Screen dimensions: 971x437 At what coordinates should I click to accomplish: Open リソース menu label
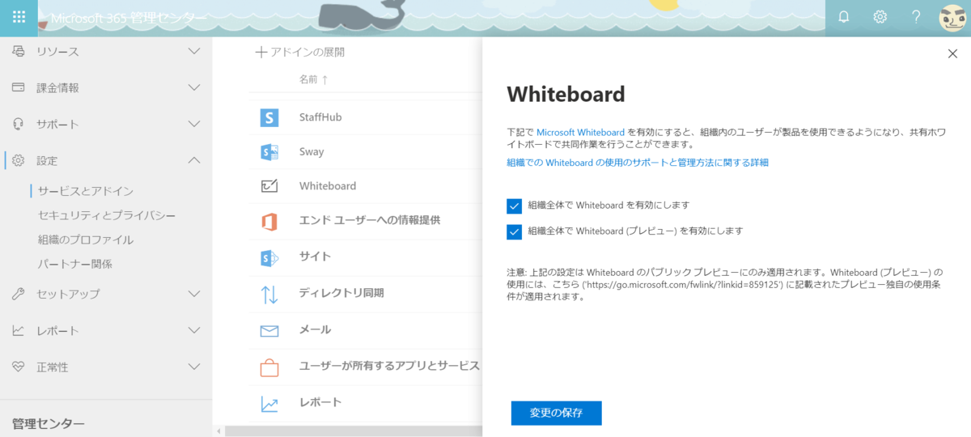[57, 52]
